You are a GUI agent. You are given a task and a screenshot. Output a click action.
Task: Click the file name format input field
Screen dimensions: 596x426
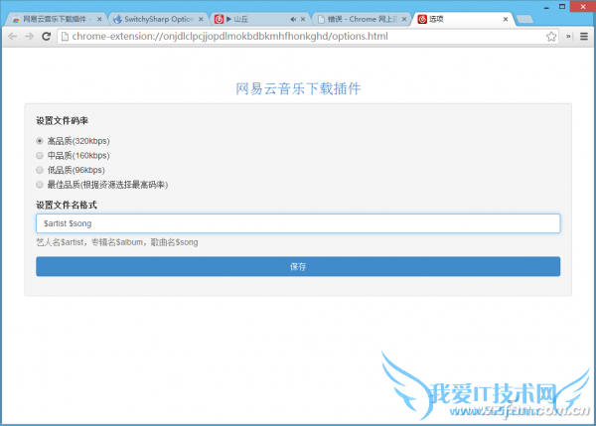click(298, 223)
